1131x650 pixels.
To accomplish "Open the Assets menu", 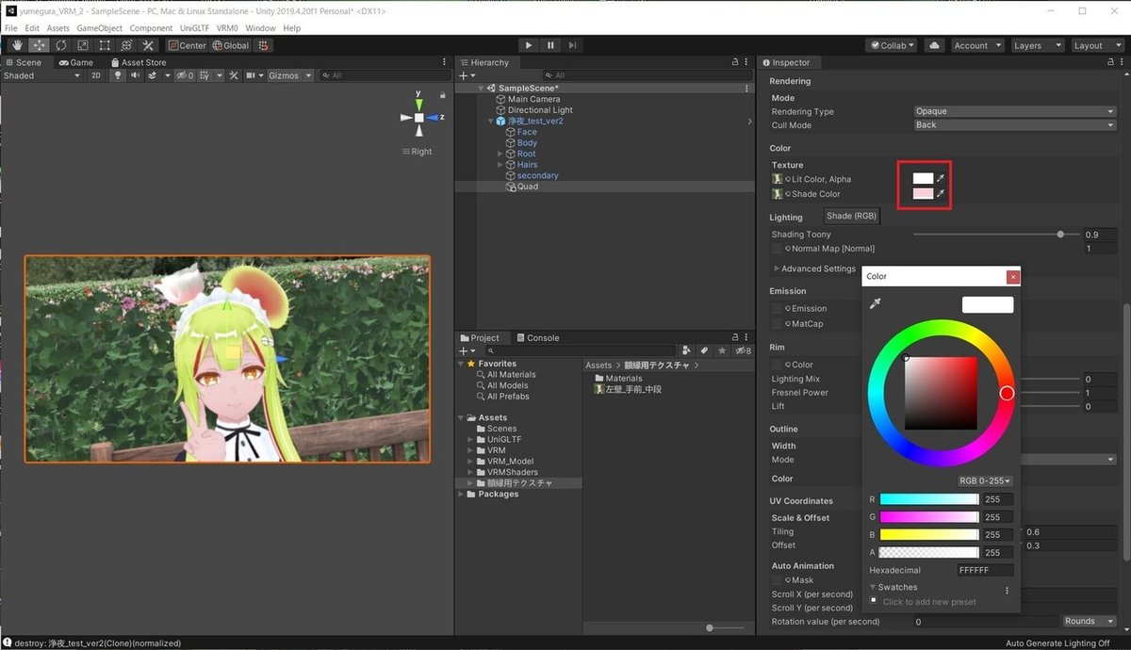I will point(58,28).
